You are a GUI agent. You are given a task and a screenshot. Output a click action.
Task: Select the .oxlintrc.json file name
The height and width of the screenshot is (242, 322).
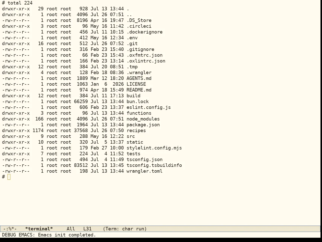[x=146, y=61]
